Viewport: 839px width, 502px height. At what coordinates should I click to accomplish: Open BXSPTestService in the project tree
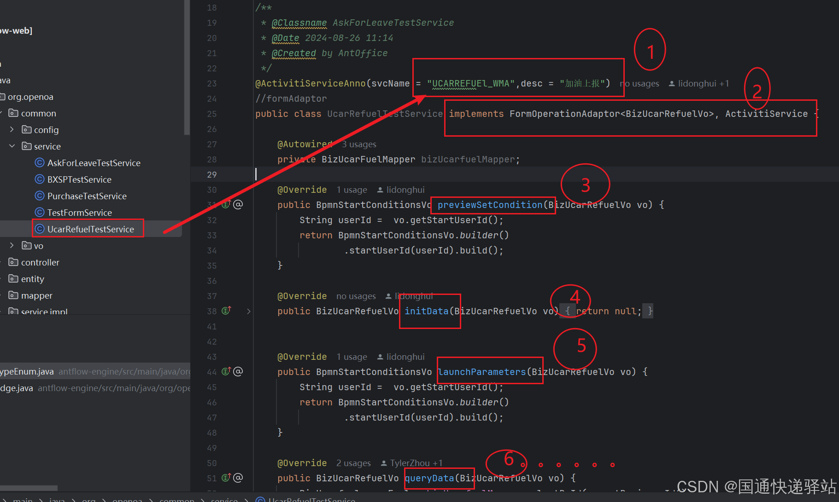[79, 179]
